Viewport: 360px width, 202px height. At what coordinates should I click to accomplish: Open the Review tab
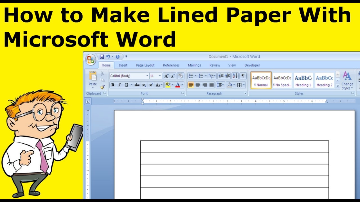215,65
